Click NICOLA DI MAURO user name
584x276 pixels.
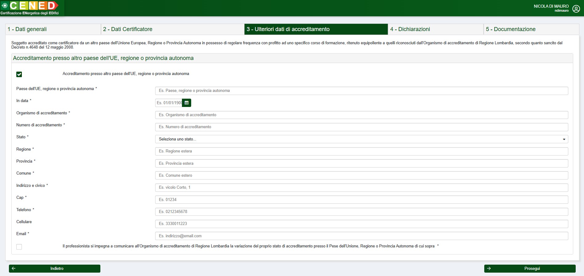click(551, 6)
